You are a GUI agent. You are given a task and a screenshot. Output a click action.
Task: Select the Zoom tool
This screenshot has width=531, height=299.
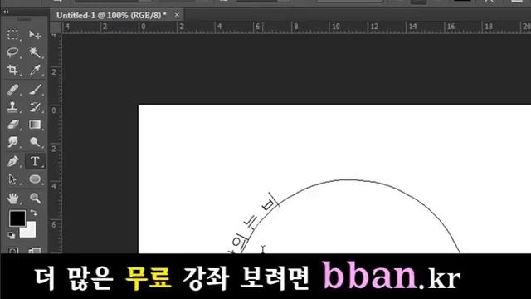tap(35, 199)
